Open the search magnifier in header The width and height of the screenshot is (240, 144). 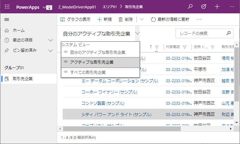point(190,7)
